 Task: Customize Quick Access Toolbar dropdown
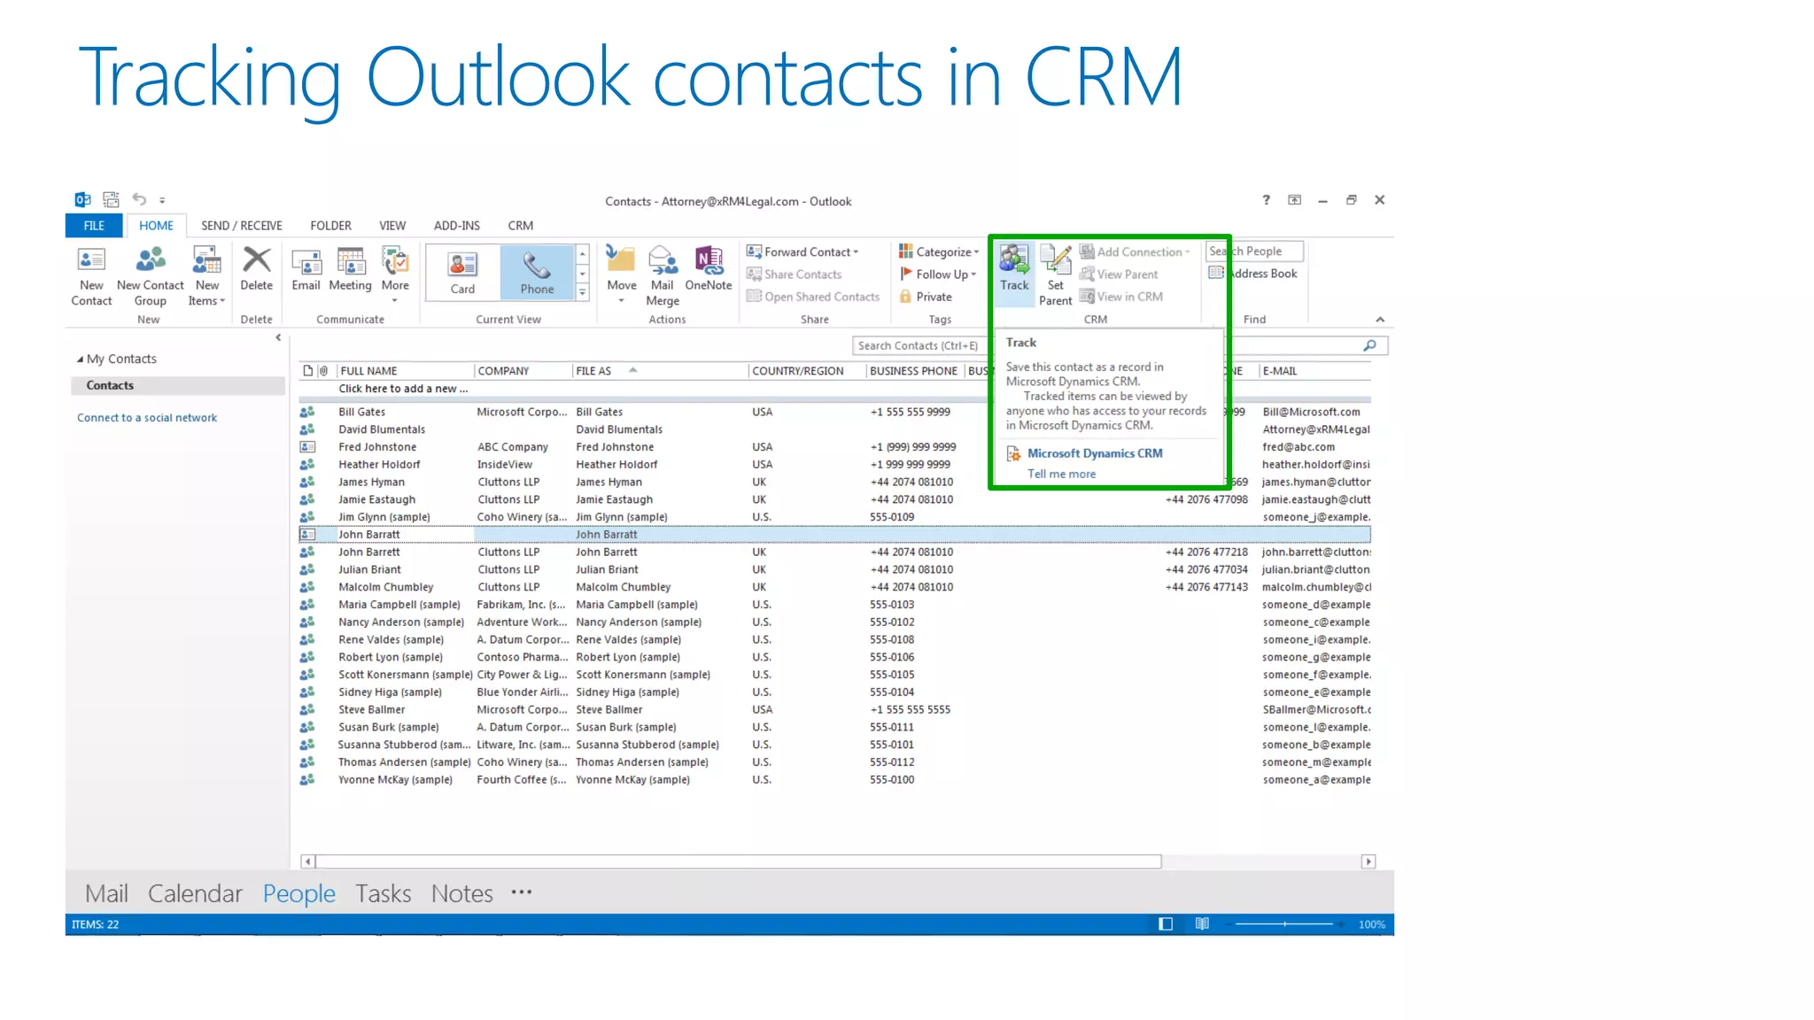point(162,200)
